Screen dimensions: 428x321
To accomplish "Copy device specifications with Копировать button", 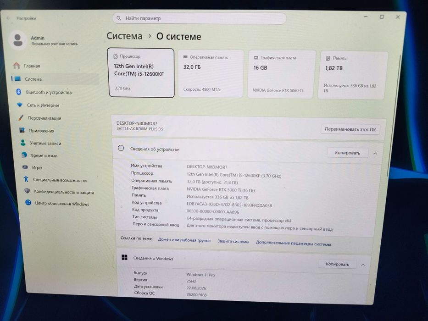I will [x=348, y=153].
